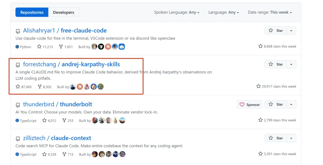The width and height of the screenshot is (323, 165).
Task: Click third contributor avatar of andrej-karpathy-skills
Action: click(x=87, y=86)
